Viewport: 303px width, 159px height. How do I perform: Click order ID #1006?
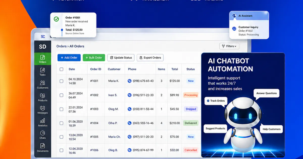(x=94, y=150)
